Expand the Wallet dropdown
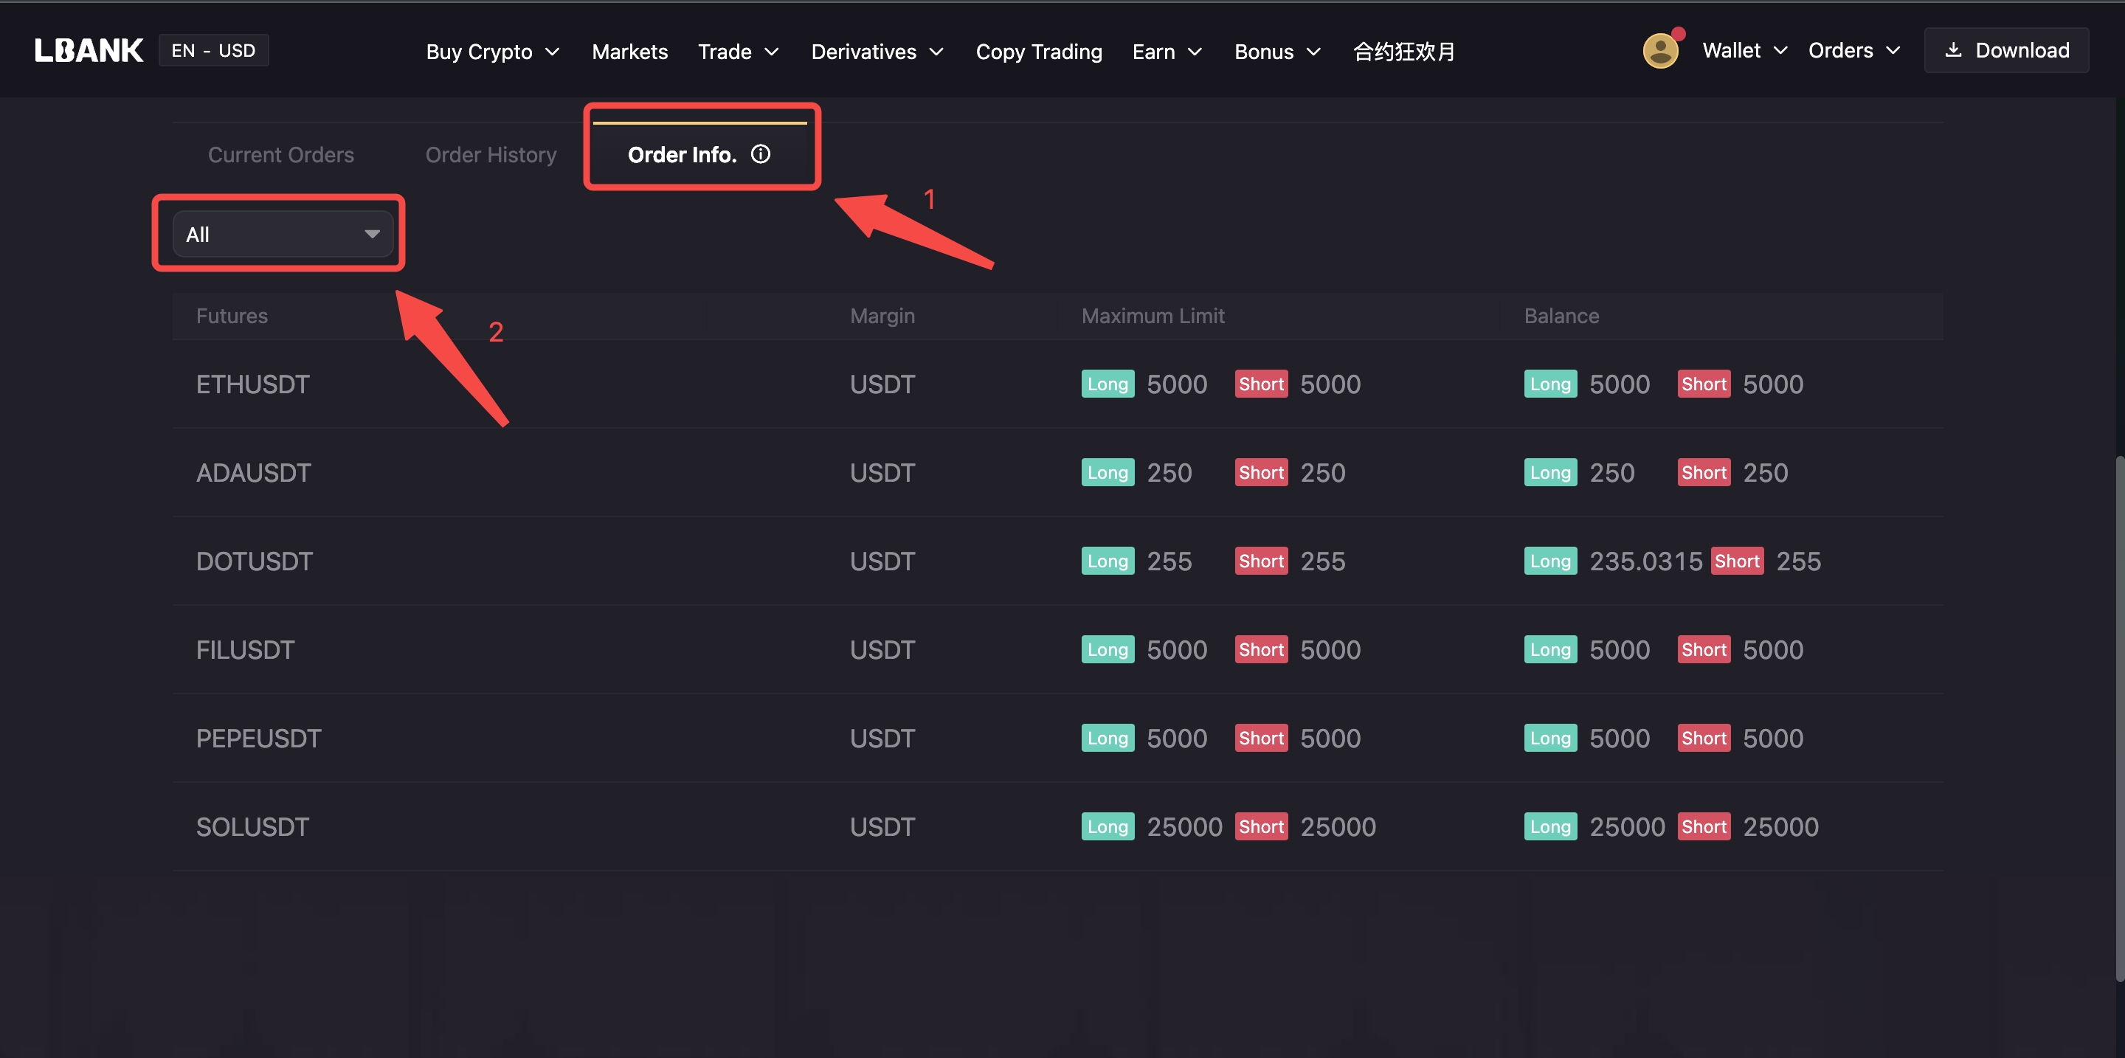The width and height of the screenshot is (2125, 1058). 1745,50
